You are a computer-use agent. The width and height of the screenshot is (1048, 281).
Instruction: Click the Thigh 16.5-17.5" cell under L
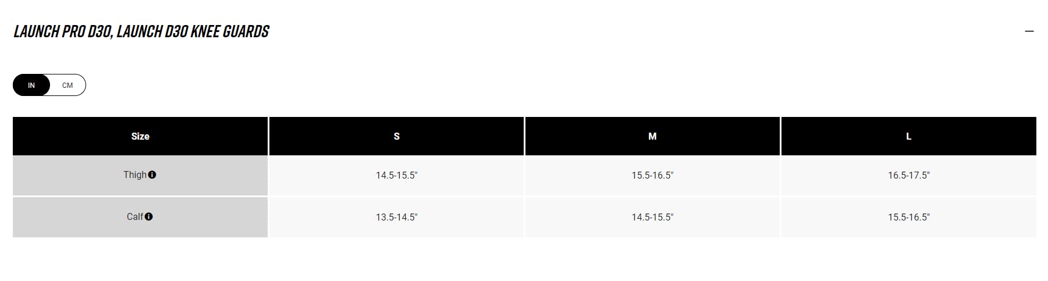click(908, 175)
